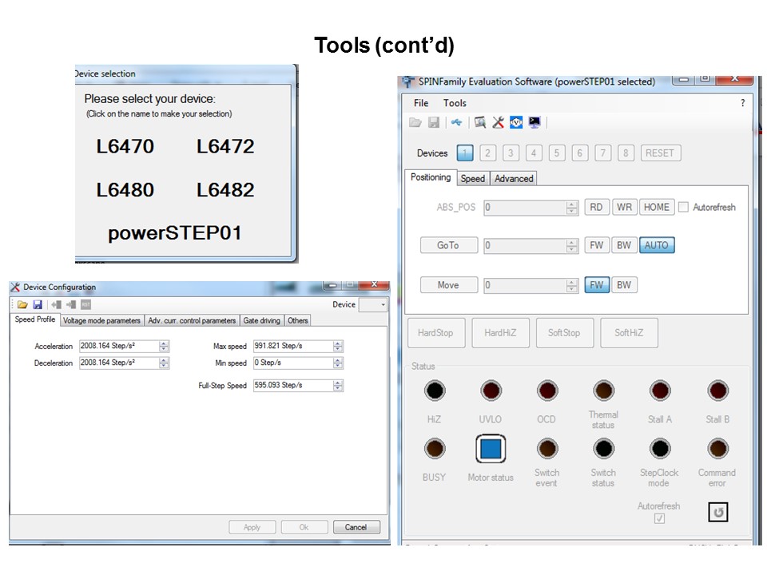The height and width of the screenshot is (575, 767).
Task: Click the RD button for ABS_POS
Action: 597,207
